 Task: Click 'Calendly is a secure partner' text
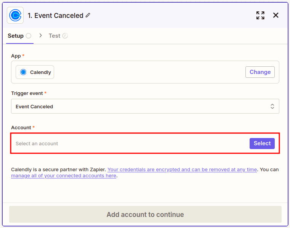[x=58, y=170]
